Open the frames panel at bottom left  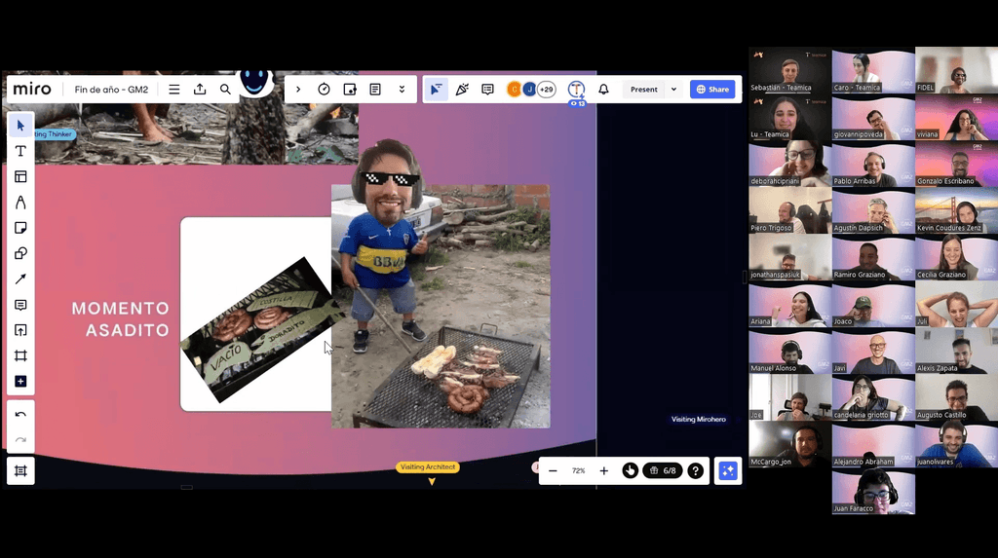click(20, 470)
